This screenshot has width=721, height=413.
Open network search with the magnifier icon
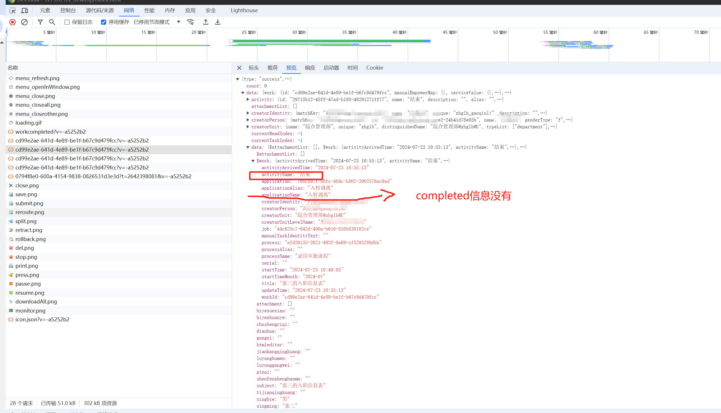pos(52,22)
